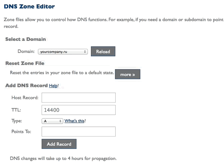Click into the TTL field showing 14400
224x163 pixels.
coord(78,110)
